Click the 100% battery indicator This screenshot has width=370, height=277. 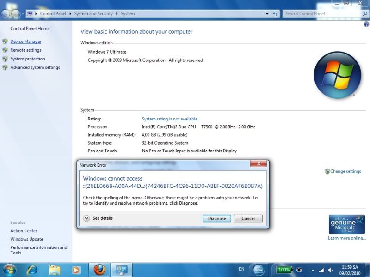point(284,270)
